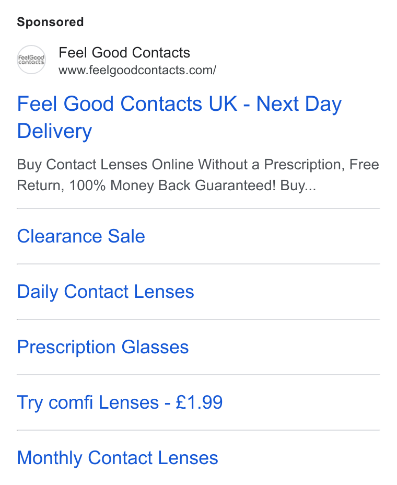
Task: Click the Next Day portion of the headline
Action: click(299, 103)
